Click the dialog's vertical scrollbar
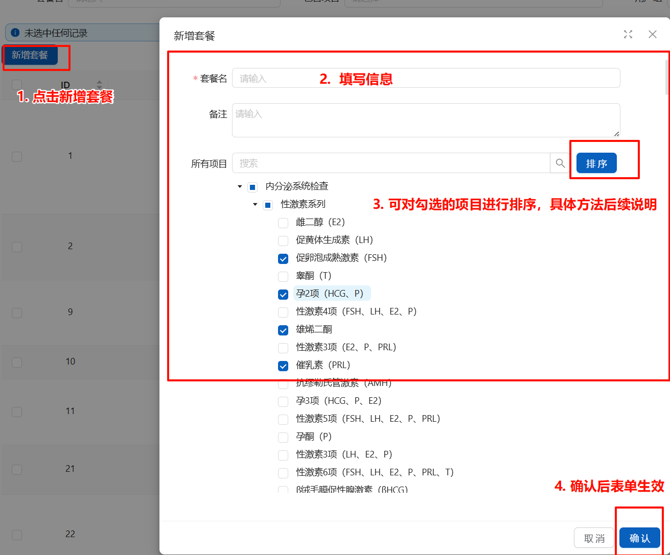Screen dimensions: 670x555 point(667,77)
